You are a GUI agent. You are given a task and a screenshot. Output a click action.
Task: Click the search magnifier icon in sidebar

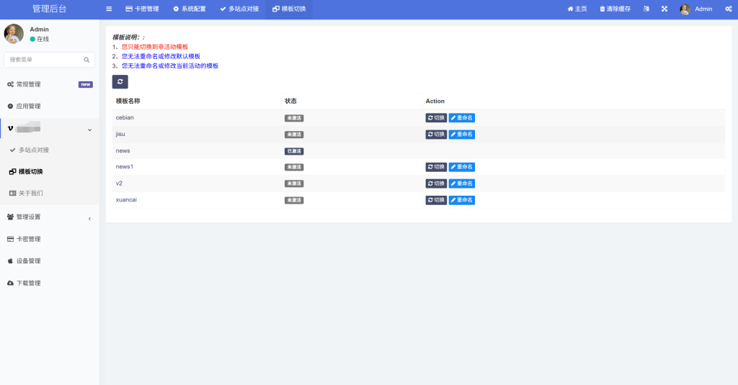pos(86,60)
